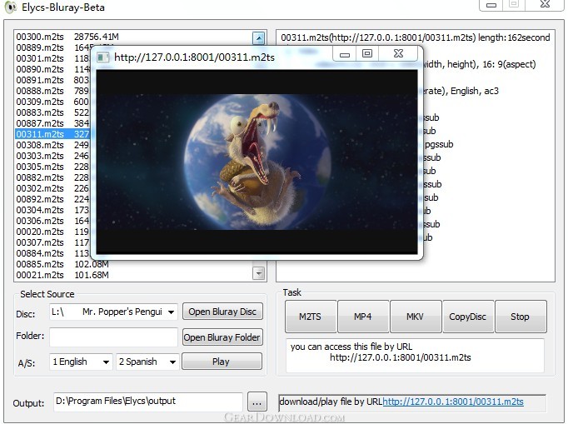Minimize the Elycs-Bluray-Beta main window
The image size is (568, 424).
pos(491,5)
